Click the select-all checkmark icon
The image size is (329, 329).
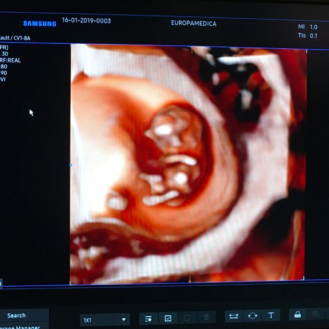coord(167,318)
